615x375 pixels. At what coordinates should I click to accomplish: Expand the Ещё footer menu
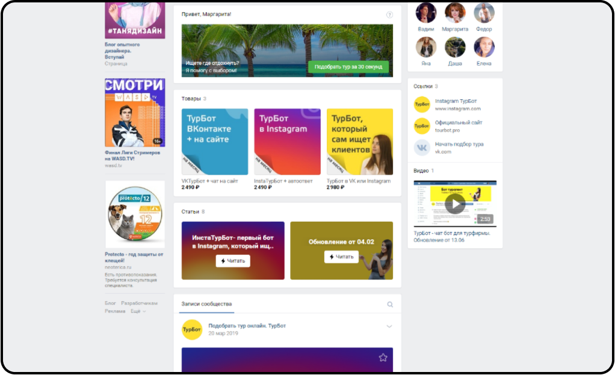tap(138, 311)
